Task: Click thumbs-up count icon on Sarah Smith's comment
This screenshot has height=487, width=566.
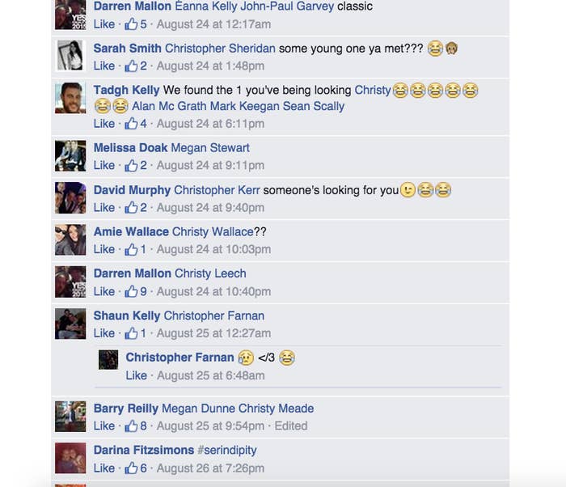Action: click(131, 66)
